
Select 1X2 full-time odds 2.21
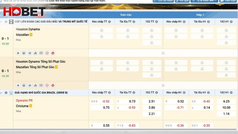(x=152, y=114)
